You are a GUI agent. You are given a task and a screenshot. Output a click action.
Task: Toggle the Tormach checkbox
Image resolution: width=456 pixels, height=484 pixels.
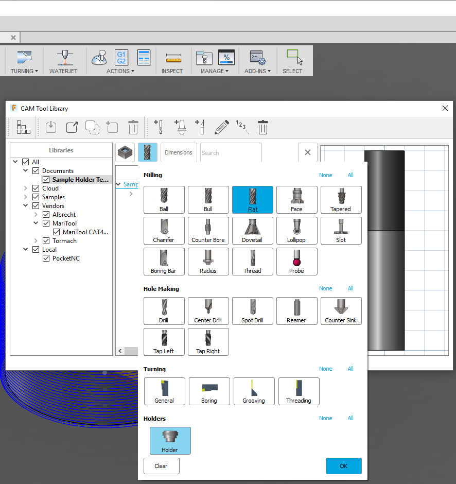tap(46, 241)
